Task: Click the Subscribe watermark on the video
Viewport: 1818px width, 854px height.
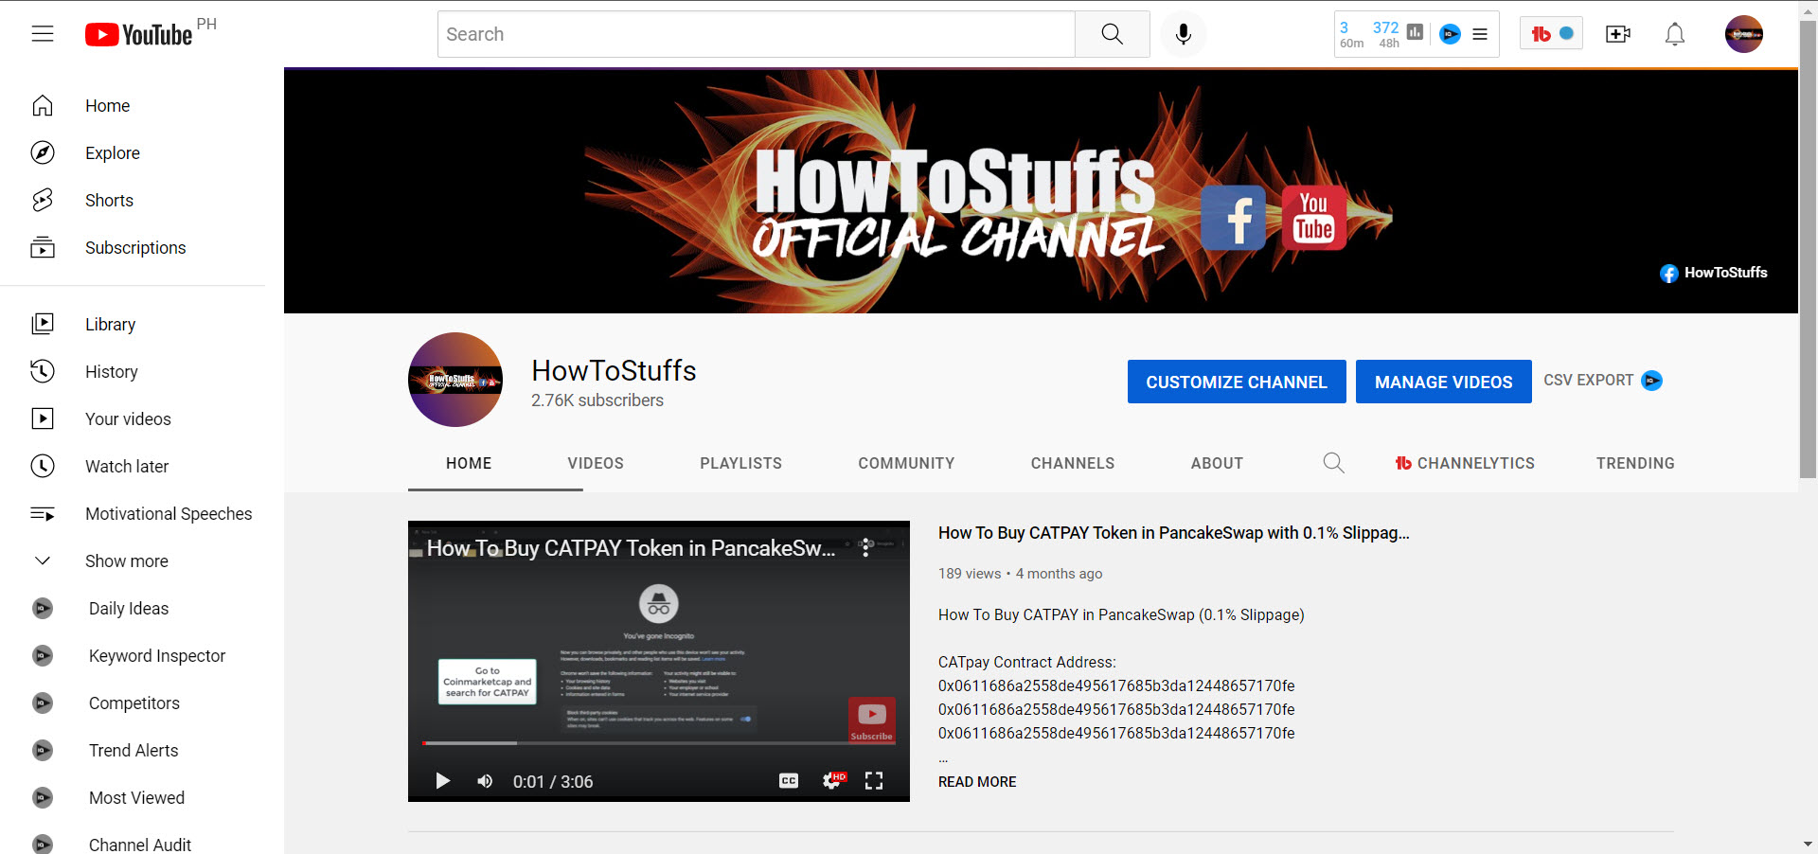Action: (x=871, y=720)
